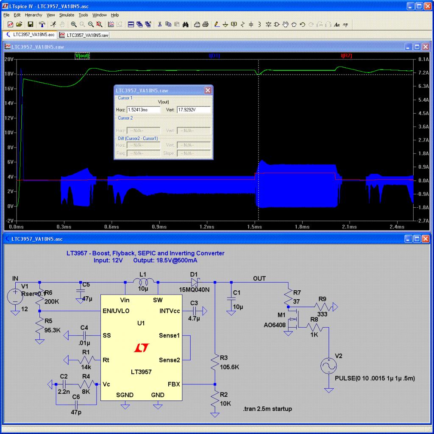
Task: Run the simulation with the running man icon
Action: [53, 25]
